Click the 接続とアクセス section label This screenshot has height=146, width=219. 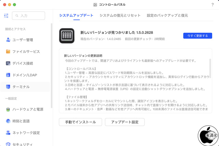tap(15, 29)
